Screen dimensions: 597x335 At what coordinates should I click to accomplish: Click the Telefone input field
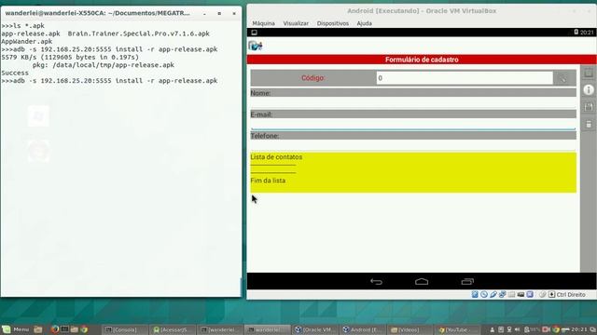pyautogui.click(x=413, y=145)
